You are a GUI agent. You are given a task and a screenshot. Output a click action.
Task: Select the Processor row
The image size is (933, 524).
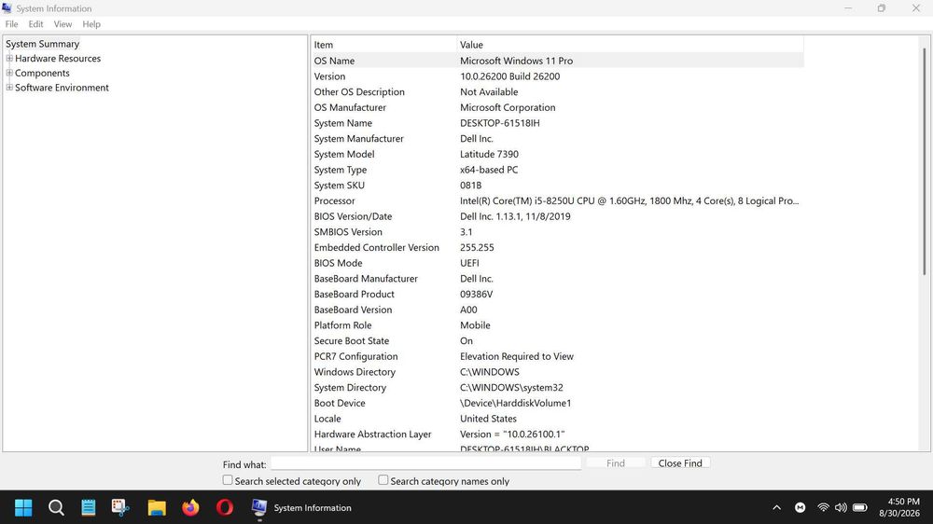tap(558, 201)
